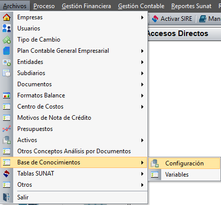Click the money icon for Tipo de Cambio
Viewport: 221px width, 205px height.
pos(7,40)
